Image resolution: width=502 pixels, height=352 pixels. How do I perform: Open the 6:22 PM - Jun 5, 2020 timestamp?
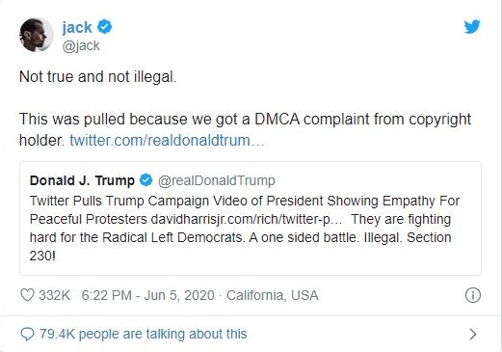147,295
